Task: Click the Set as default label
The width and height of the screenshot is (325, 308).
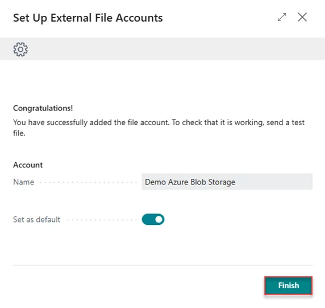Action: (37, 220)
